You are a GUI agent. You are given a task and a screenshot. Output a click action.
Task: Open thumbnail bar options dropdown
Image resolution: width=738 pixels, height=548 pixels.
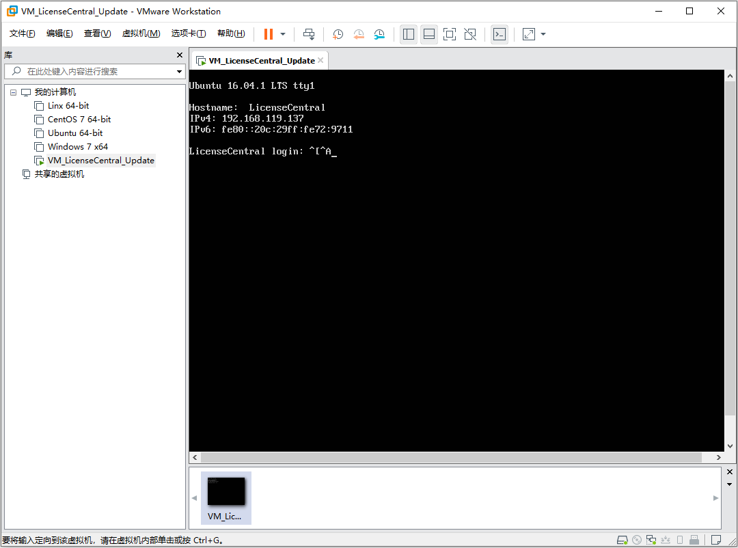[730, 484]
